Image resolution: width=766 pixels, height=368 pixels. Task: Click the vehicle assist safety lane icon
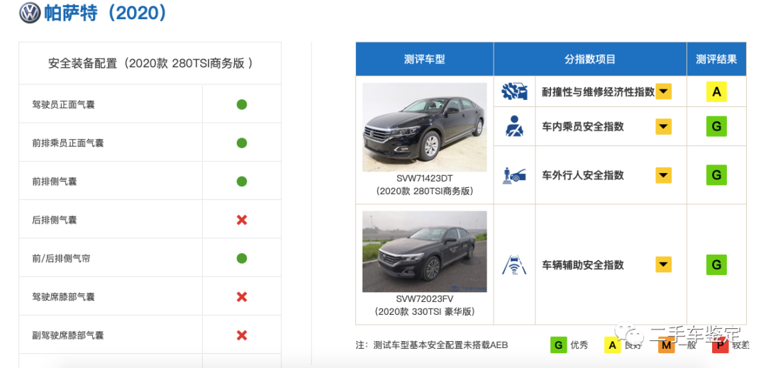[x=514, y=264]
